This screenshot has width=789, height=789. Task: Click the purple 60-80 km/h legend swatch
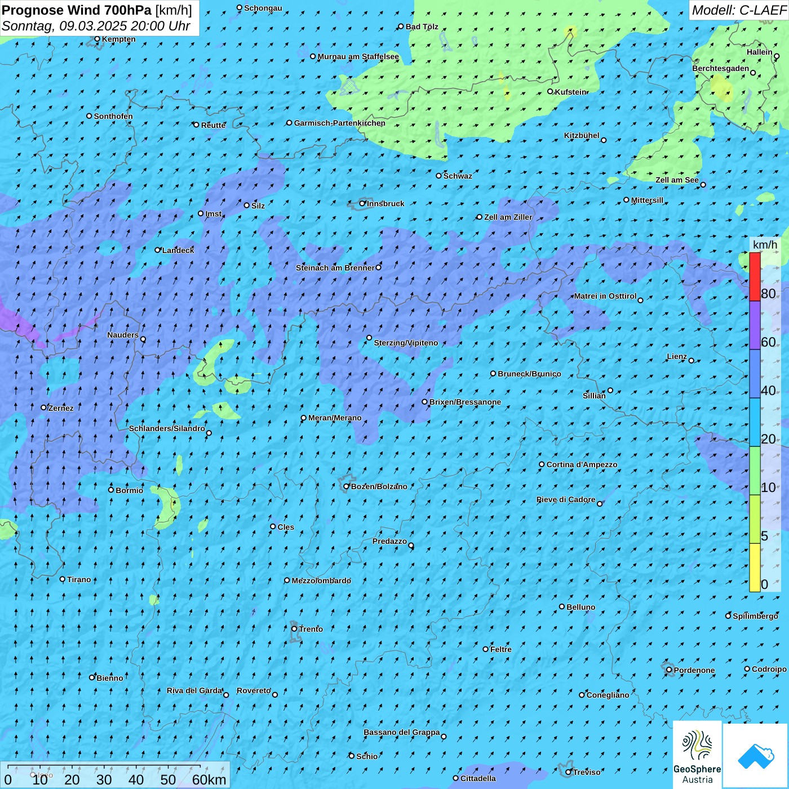click(755, 325)
